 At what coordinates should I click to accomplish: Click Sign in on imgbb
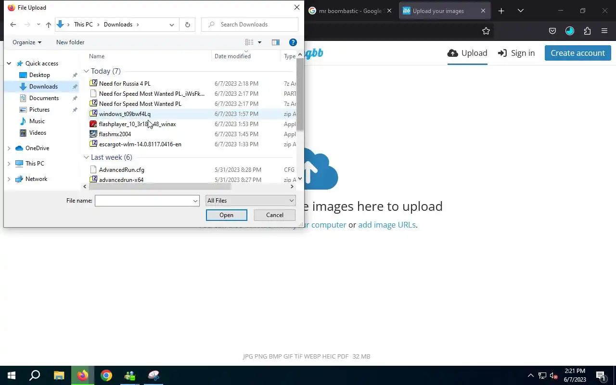click(x=516, y=53)
